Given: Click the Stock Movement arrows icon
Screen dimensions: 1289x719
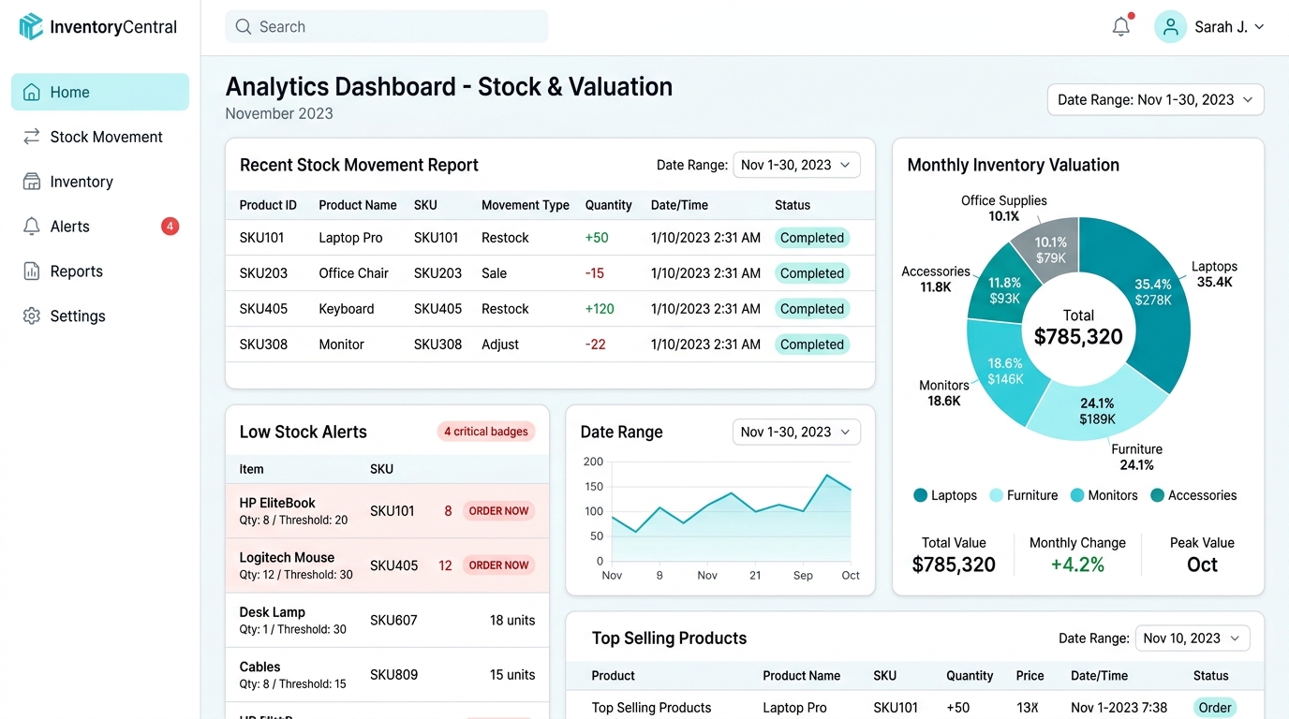Looking at the screenshot, I should pyautogui.click(x=32, y=137).
